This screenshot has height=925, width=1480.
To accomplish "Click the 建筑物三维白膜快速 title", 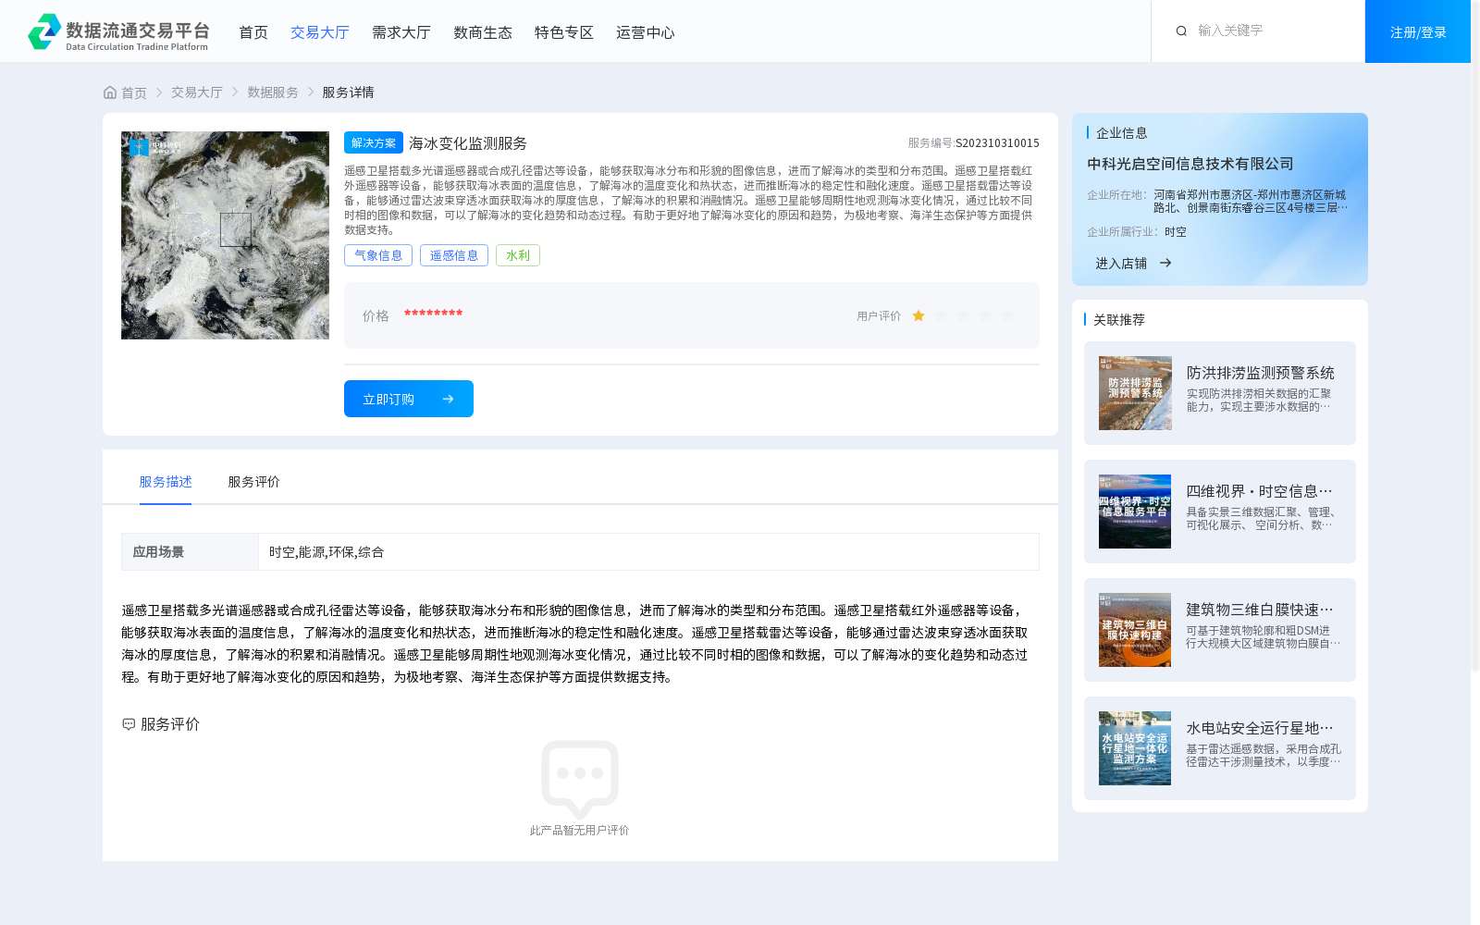I will (1260, 610).
